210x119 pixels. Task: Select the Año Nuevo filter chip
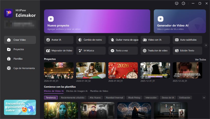[95, 98]
